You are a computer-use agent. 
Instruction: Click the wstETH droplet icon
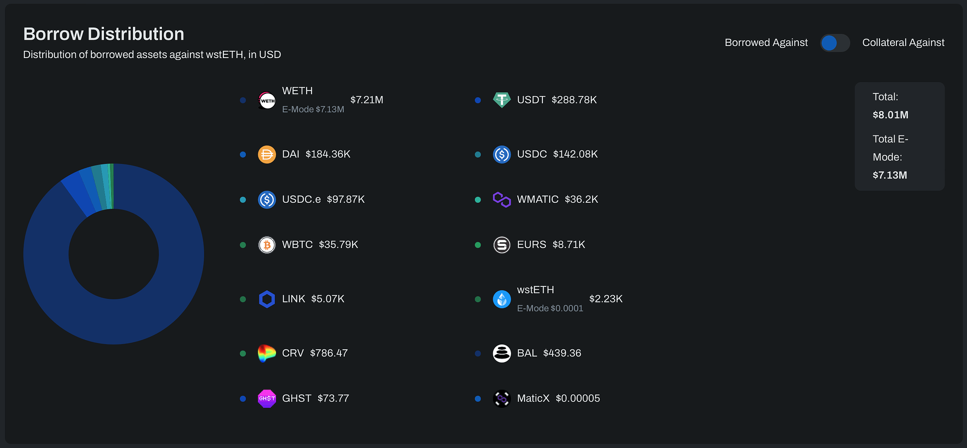click(x=501, y=299)
